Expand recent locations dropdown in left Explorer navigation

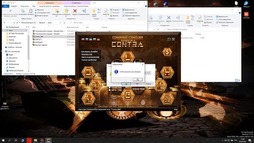click(x=11, y=23)
